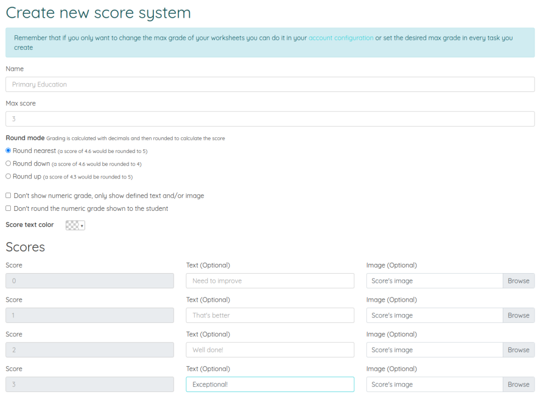Click the disabled Score 2 field
540x398 pixels.
pyautogui.click(x=90, y=350)
